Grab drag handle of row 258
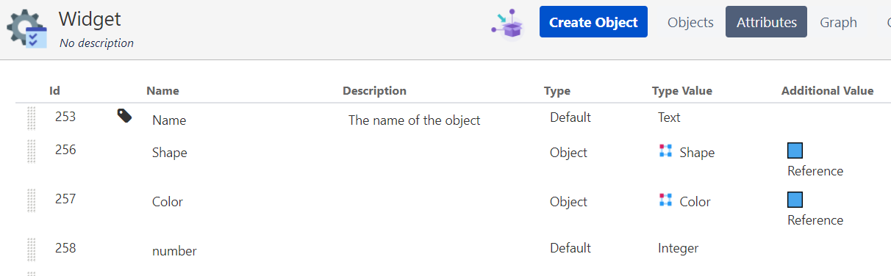 coord(32,250)
